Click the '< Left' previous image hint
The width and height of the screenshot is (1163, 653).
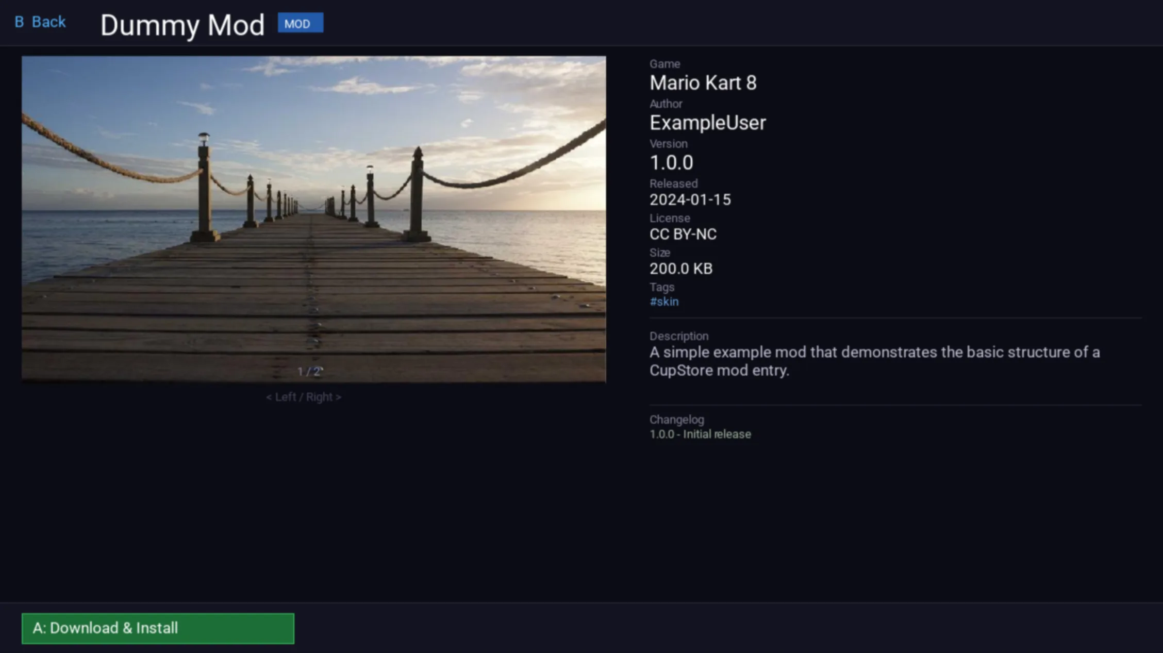(281, 397)
